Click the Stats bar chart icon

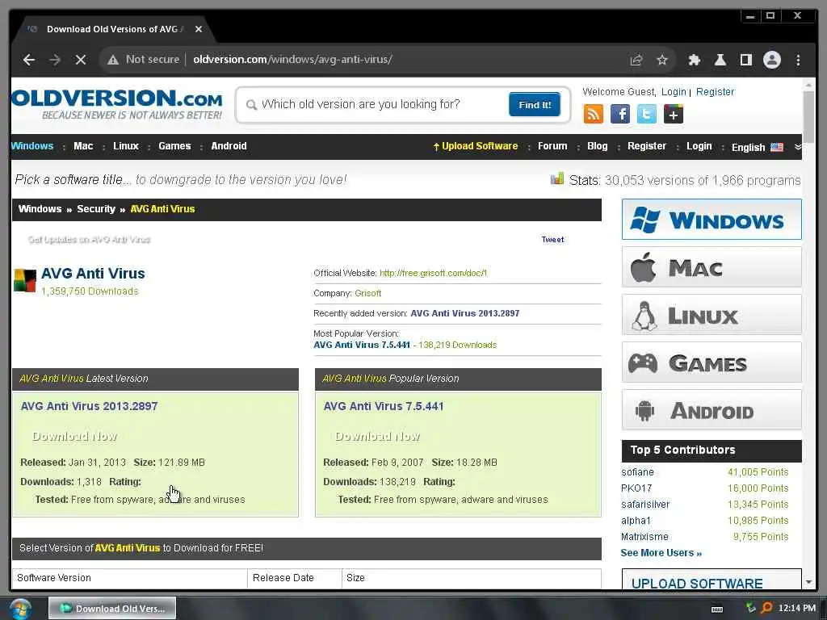point(557,178)
